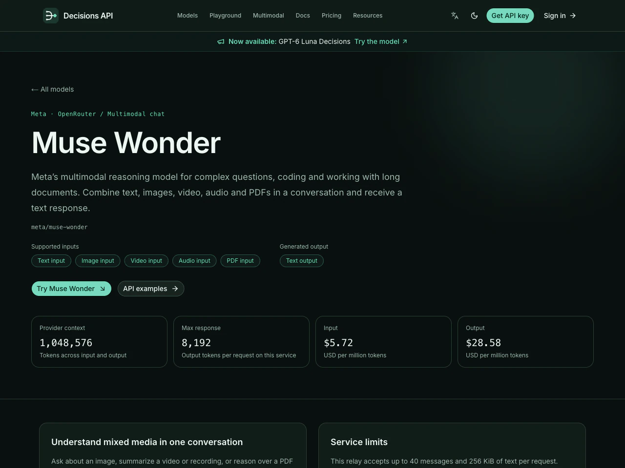Screen dimensions: 625x468
Task: Go back to All models
Action: click(53, 89)
